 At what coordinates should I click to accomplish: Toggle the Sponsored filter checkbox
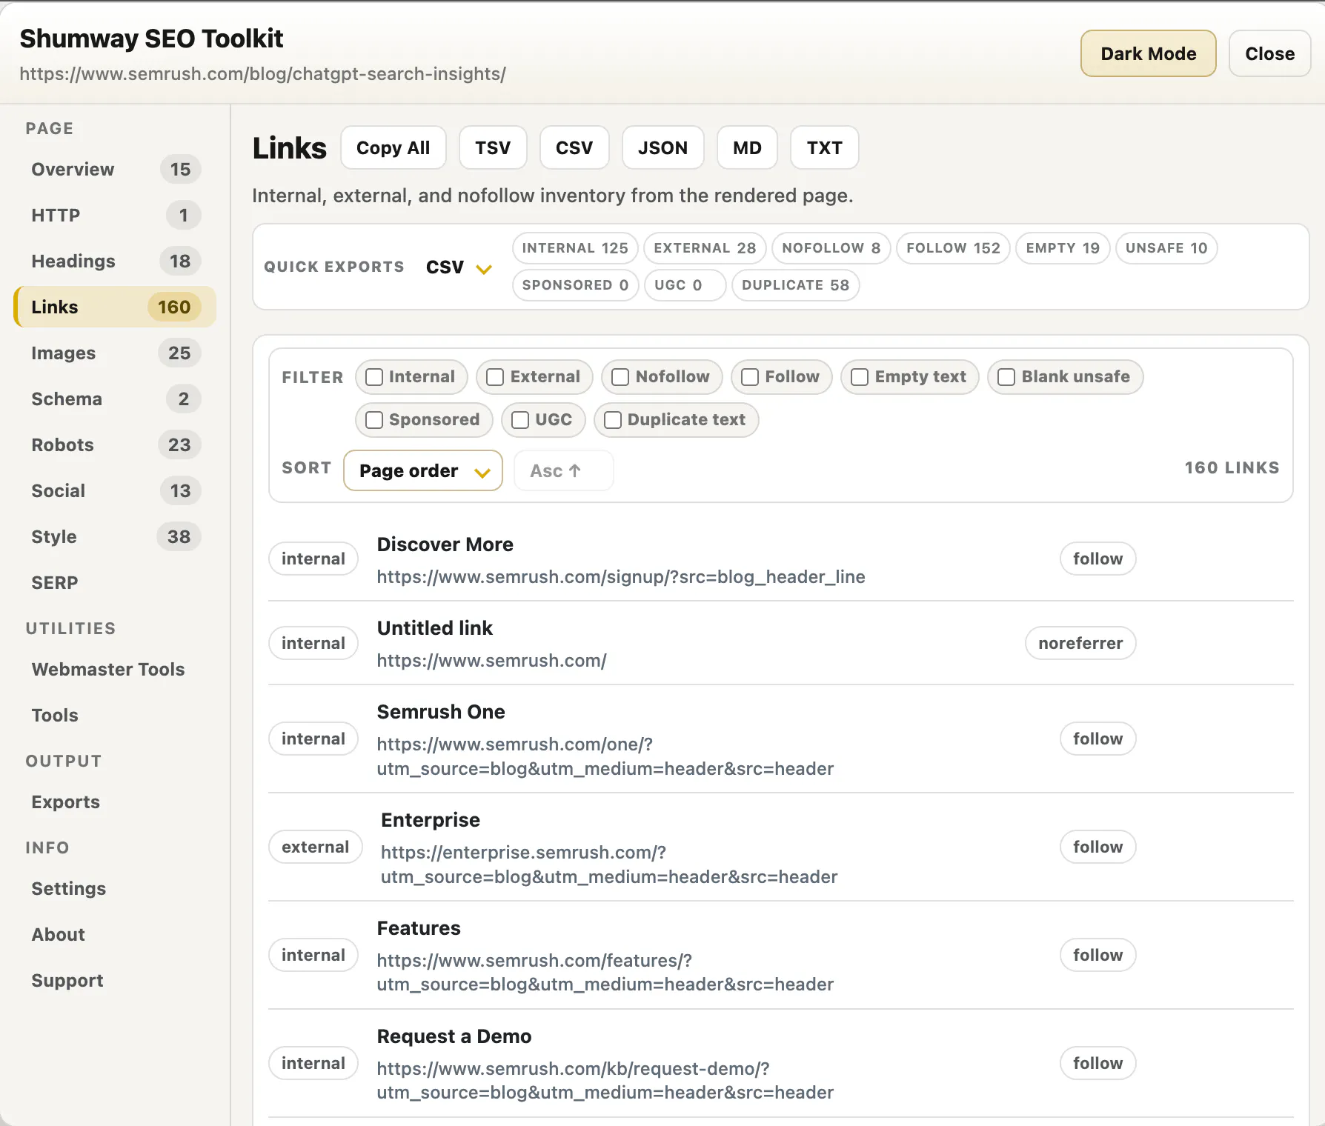point(374,420)
